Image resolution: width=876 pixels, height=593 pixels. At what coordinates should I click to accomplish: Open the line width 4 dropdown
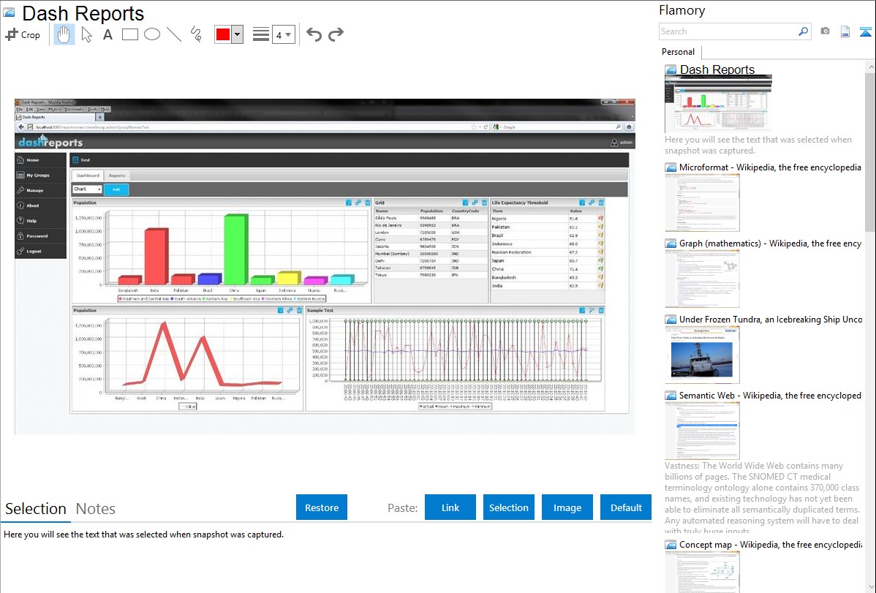283,35
